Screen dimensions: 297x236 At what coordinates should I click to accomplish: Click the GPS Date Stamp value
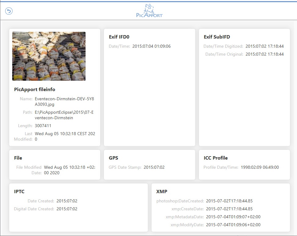154,168
